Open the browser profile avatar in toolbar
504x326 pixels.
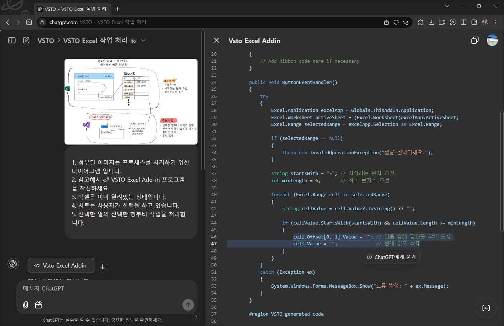[485, 22]
